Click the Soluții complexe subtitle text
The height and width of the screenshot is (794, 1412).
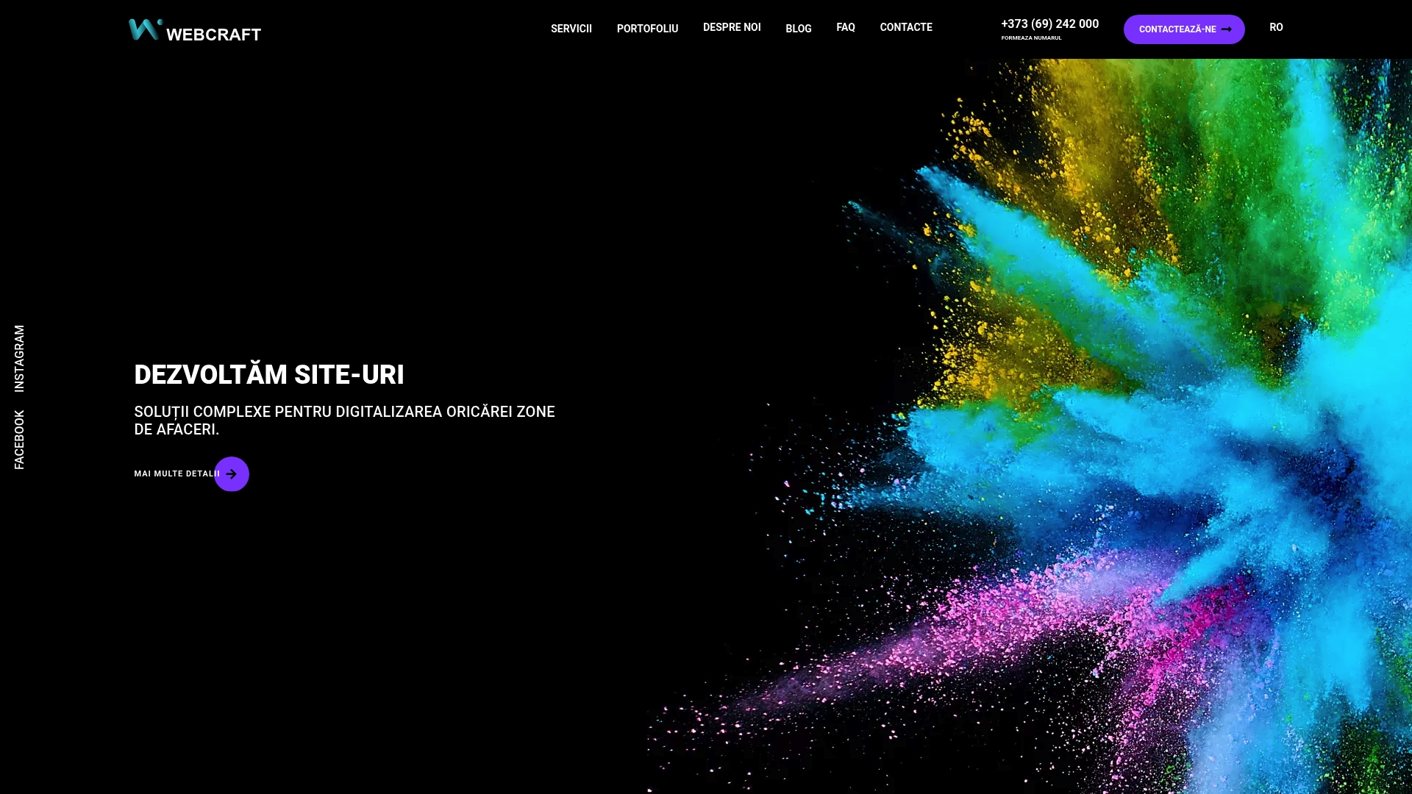(x=344, y=421)
